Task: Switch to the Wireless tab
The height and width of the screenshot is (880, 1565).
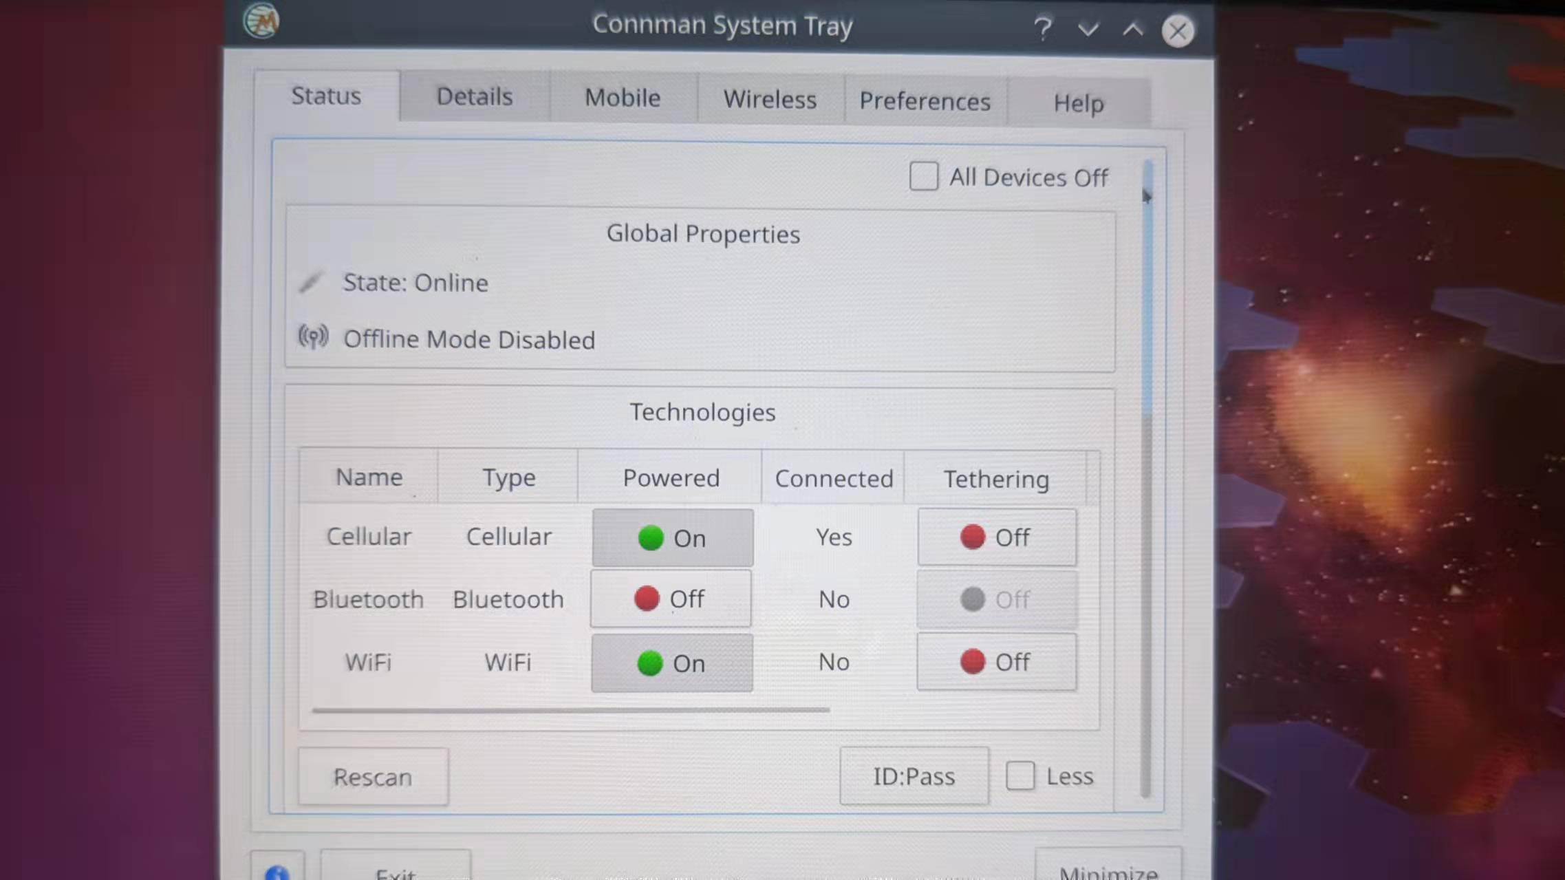Action: 770,99
